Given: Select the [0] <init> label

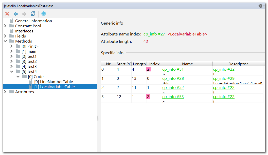Looking at the screenshot, I should tap(30, 46).
